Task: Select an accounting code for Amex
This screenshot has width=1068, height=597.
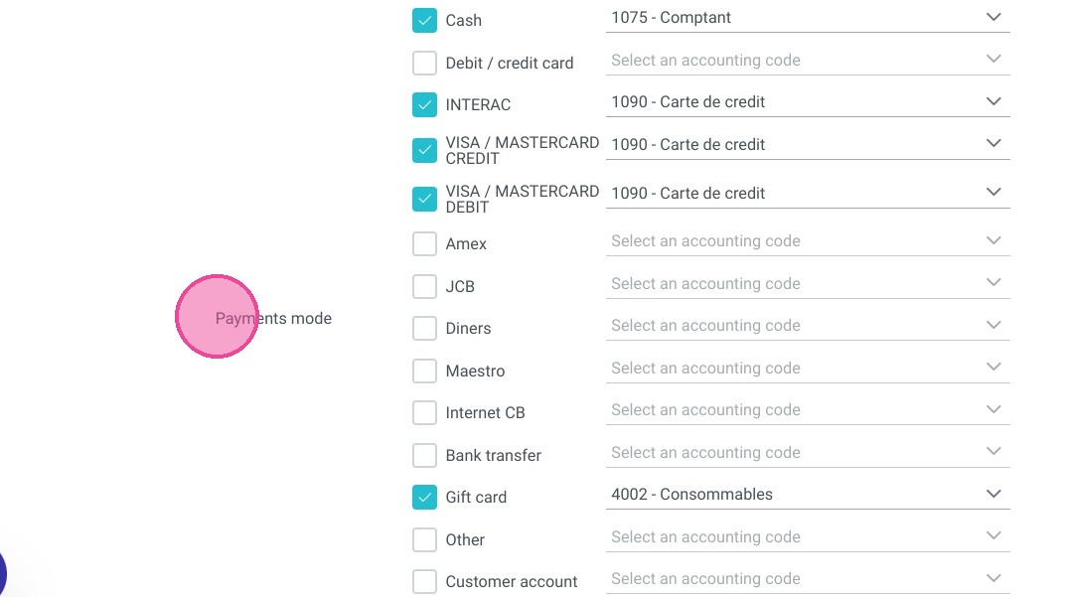Action: pos(808,241)
